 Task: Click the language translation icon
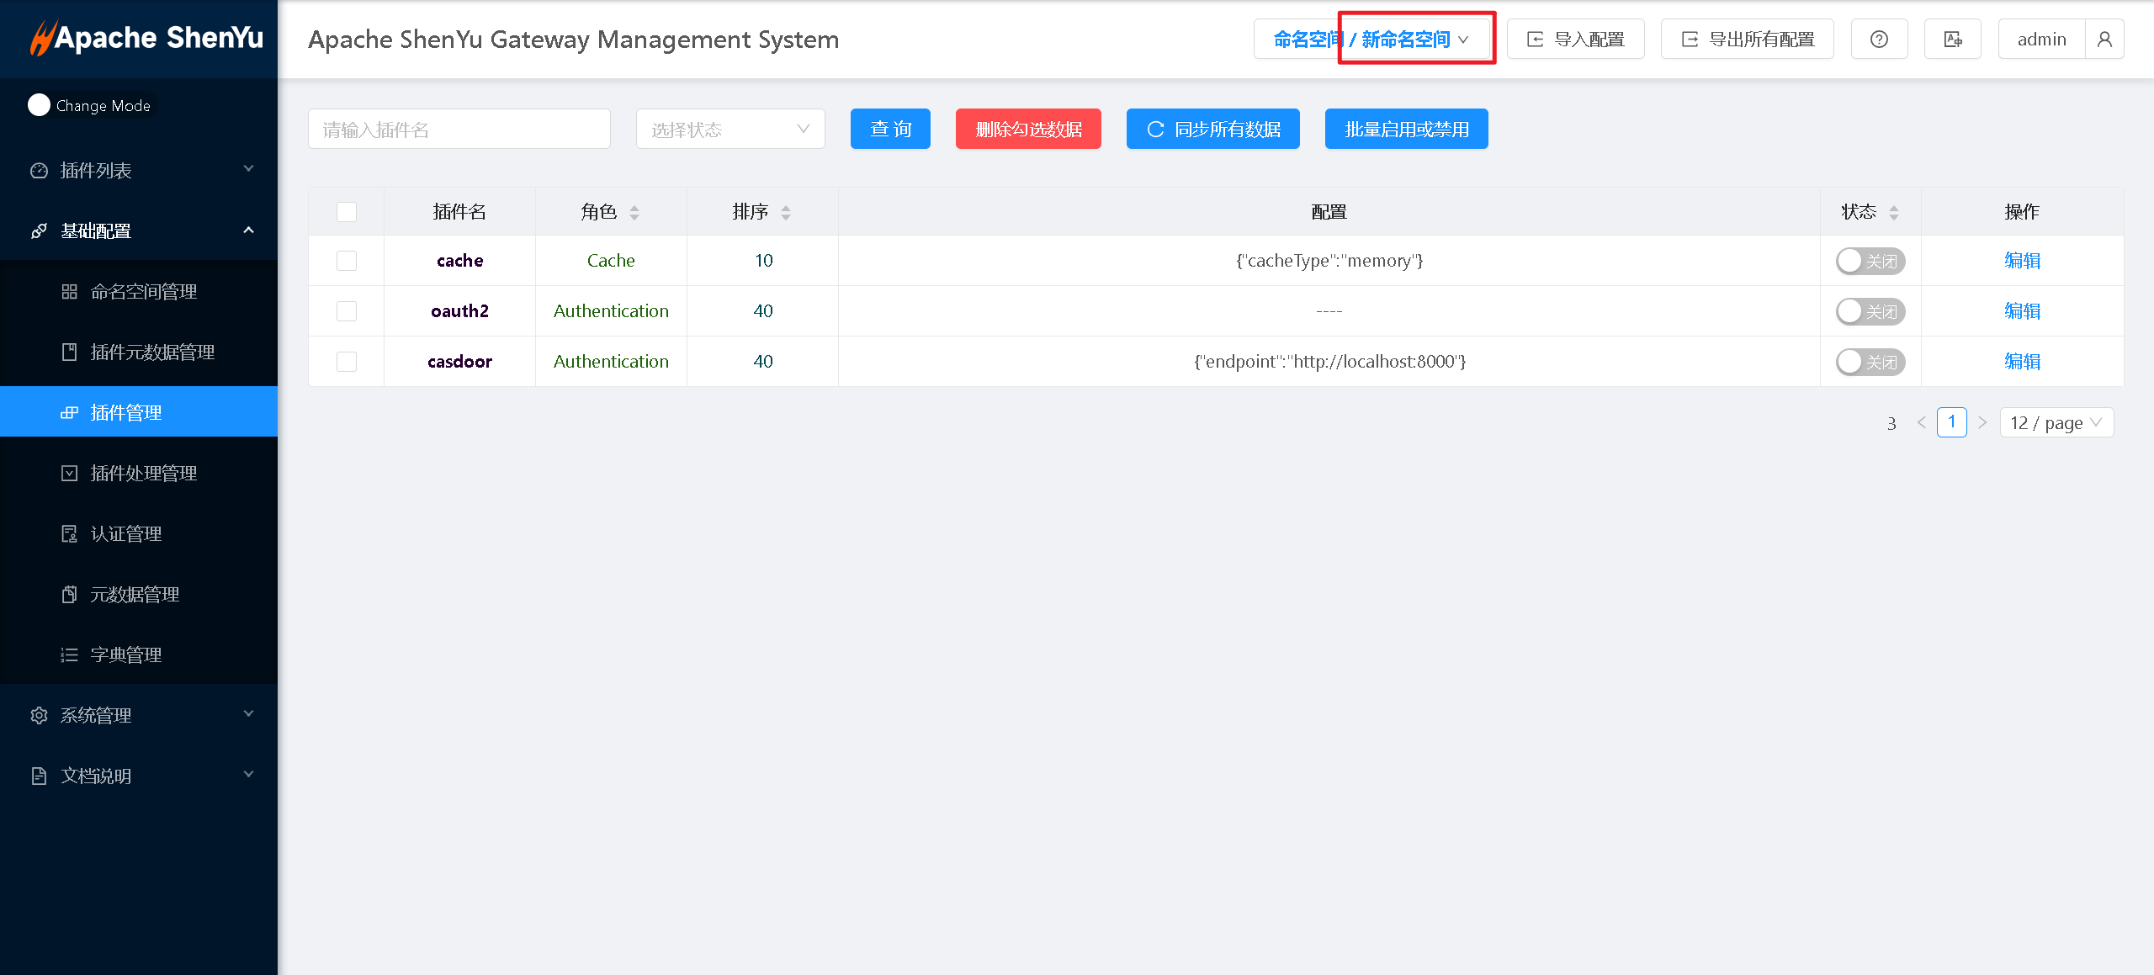(x=1952, y=40)
